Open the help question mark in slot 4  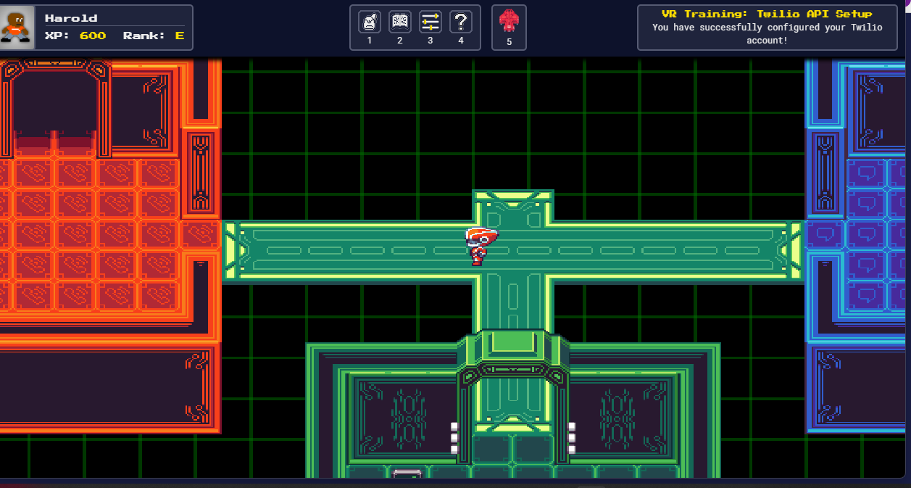click(x=460, y=22)
